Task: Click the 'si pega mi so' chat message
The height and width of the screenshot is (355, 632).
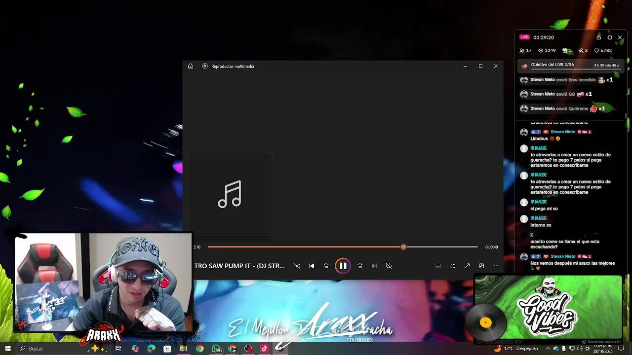Action: pyautogui.click(x=544, y=209)
